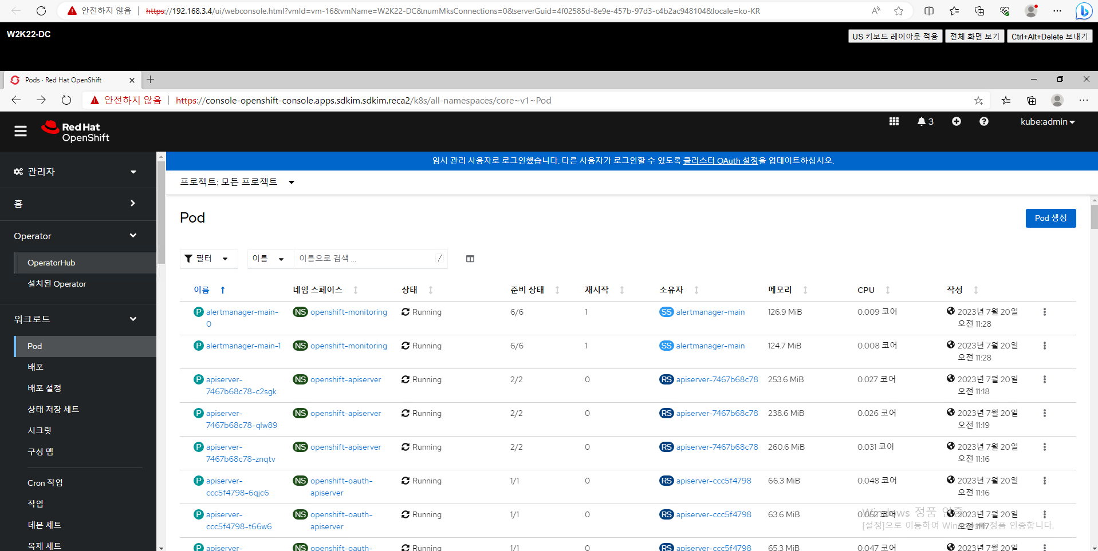Viewport: 1098px width, 551px height.
Task: Open the kube:admin user menu
Action: (x=1048, y=122)
